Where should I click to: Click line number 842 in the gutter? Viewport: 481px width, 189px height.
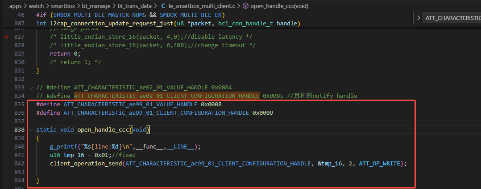click(19, 164)
